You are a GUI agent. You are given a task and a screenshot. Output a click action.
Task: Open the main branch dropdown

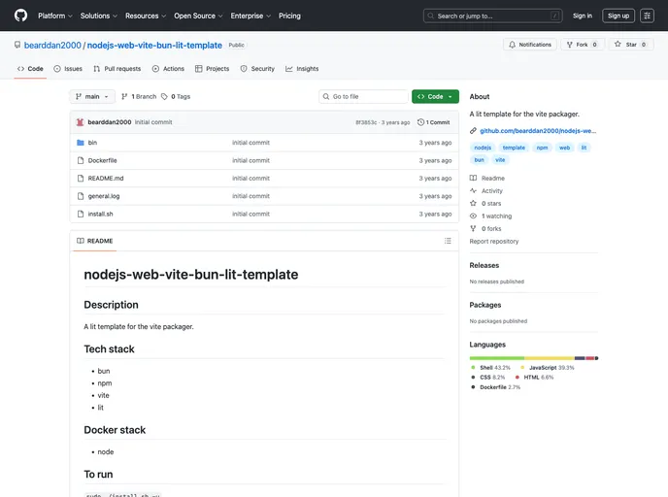pos(93,97)
